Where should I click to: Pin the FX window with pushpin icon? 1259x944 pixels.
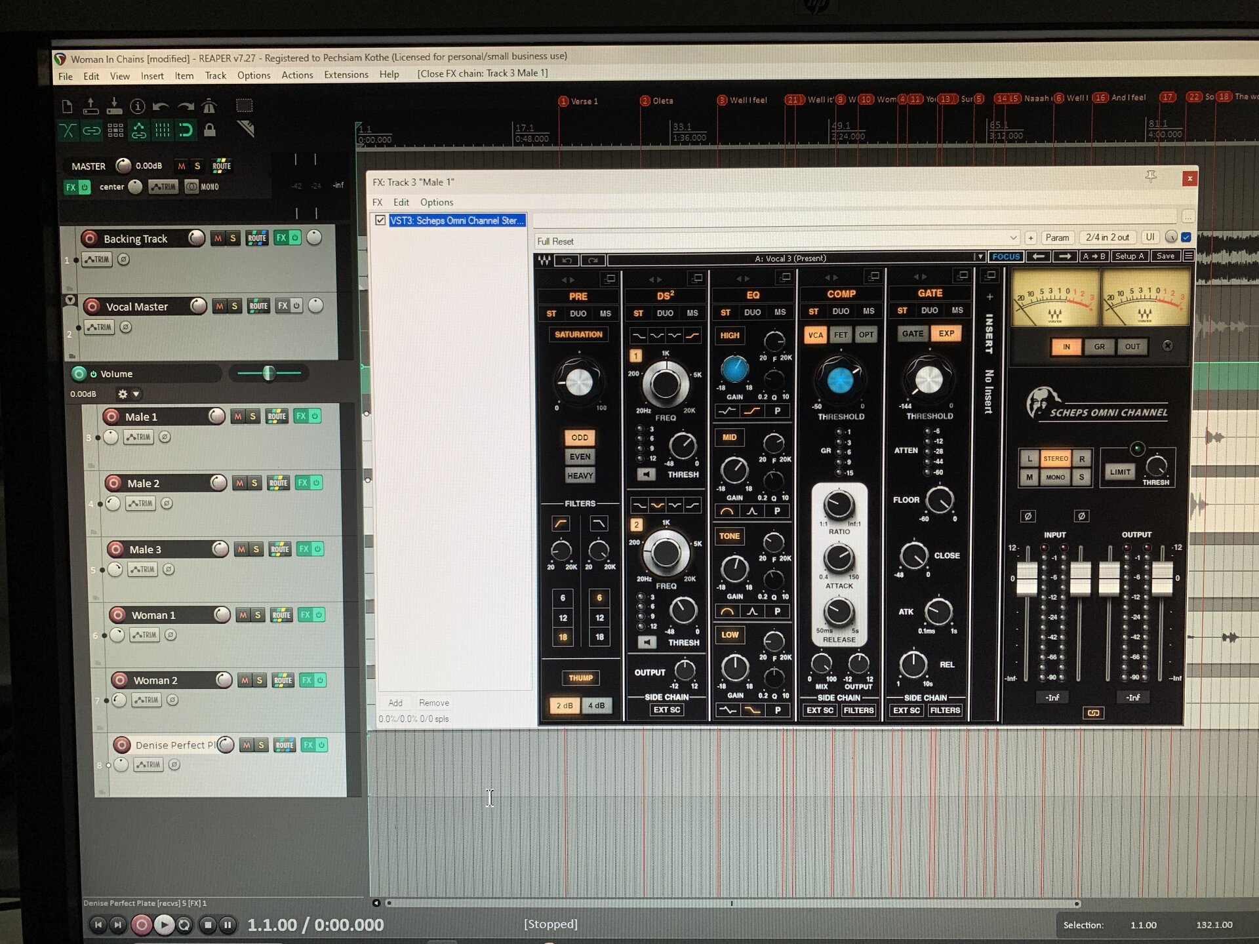pos(1151,176)
